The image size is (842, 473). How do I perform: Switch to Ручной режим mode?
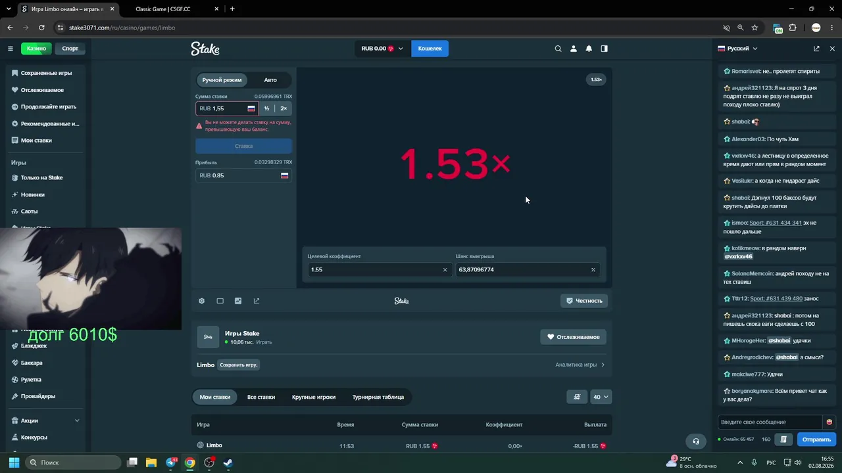222,80
